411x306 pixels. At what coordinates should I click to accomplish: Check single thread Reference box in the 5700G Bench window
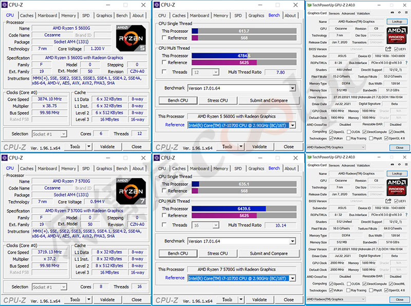(164, 190)
